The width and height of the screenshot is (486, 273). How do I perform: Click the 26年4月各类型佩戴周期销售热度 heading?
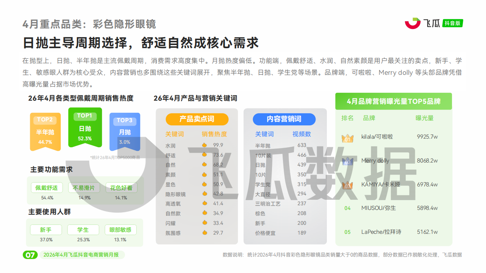[x=81, y=98]
